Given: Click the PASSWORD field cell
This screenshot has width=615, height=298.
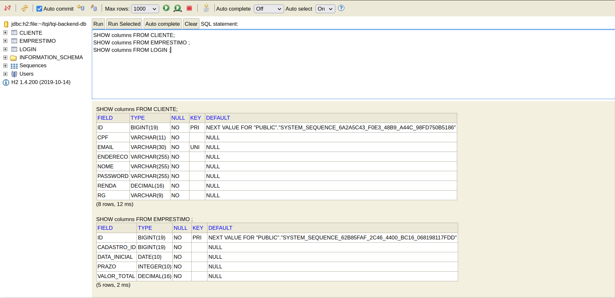Looking at the screenshot, I should click(x=113, y=176).
